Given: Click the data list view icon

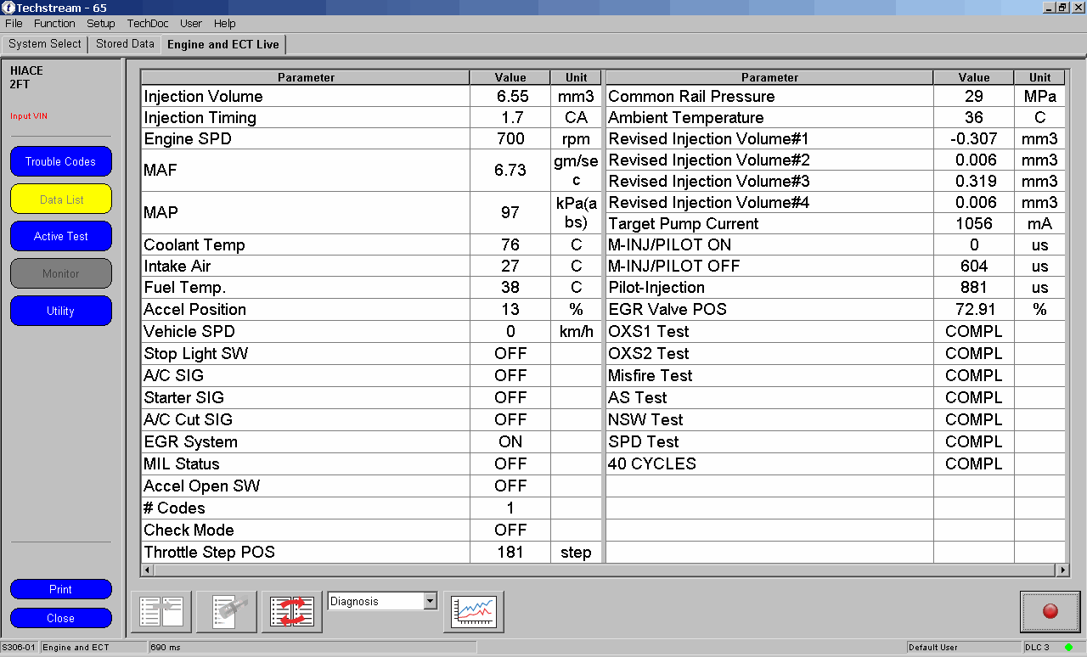Looking at the screenshot, I should (x=161, y=611).
